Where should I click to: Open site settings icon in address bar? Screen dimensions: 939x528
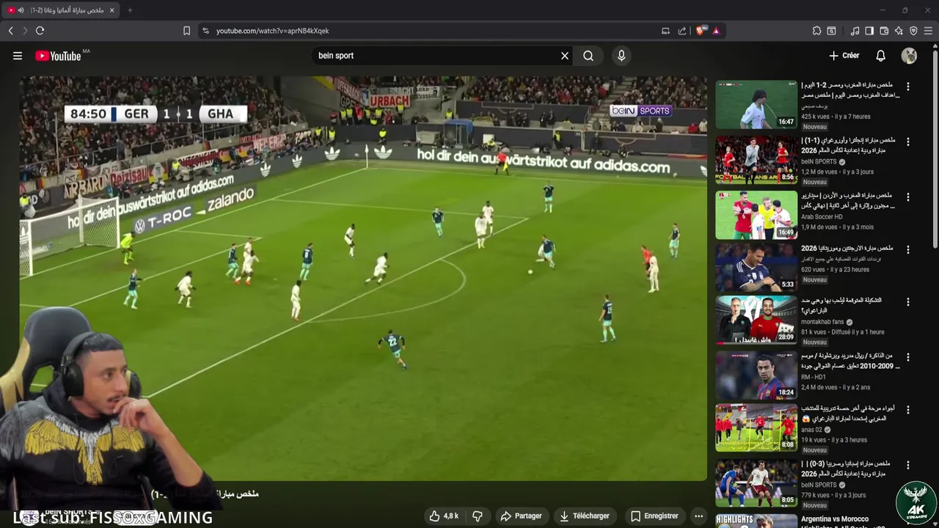coord(205,31)
